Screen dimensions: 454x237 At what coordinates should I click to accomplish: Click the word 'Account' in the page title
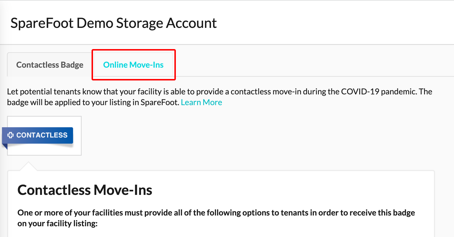tap(191, 23)
